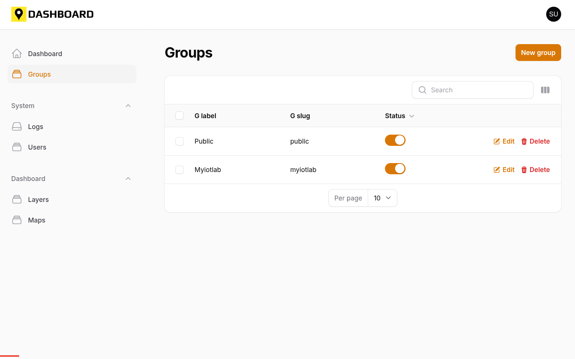Collapse the System sidebar section

(x=128, y=106)
